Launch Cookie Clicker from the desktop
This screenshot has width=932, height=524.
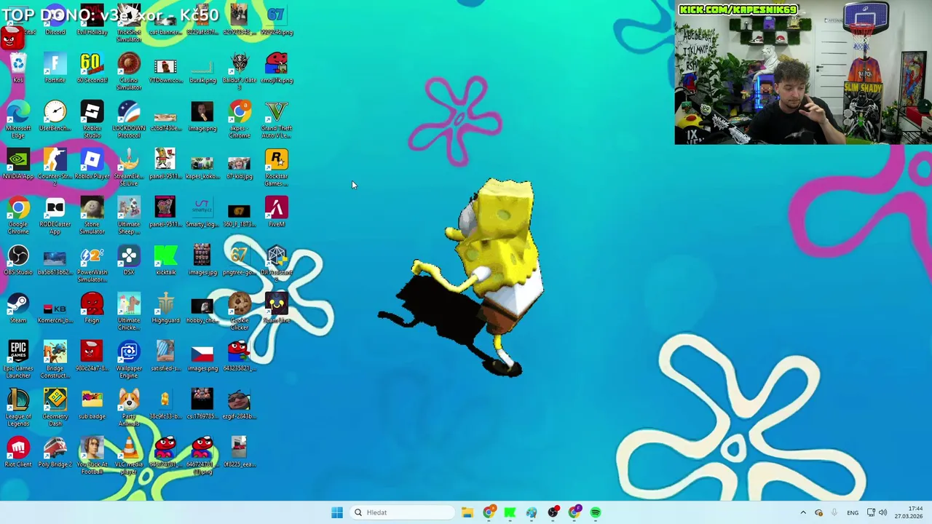240,312
